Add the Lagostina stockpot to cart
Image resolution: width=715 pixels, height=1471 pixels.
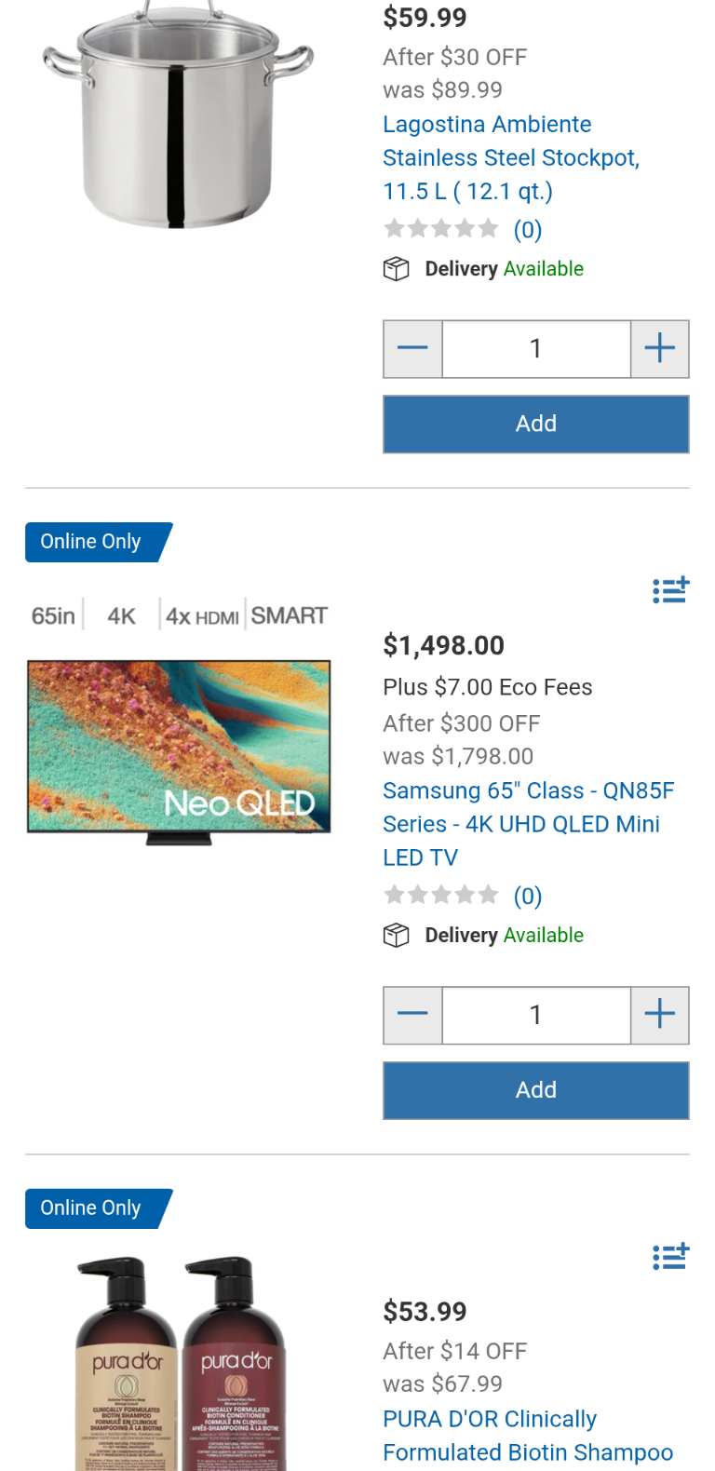point(536,425)
